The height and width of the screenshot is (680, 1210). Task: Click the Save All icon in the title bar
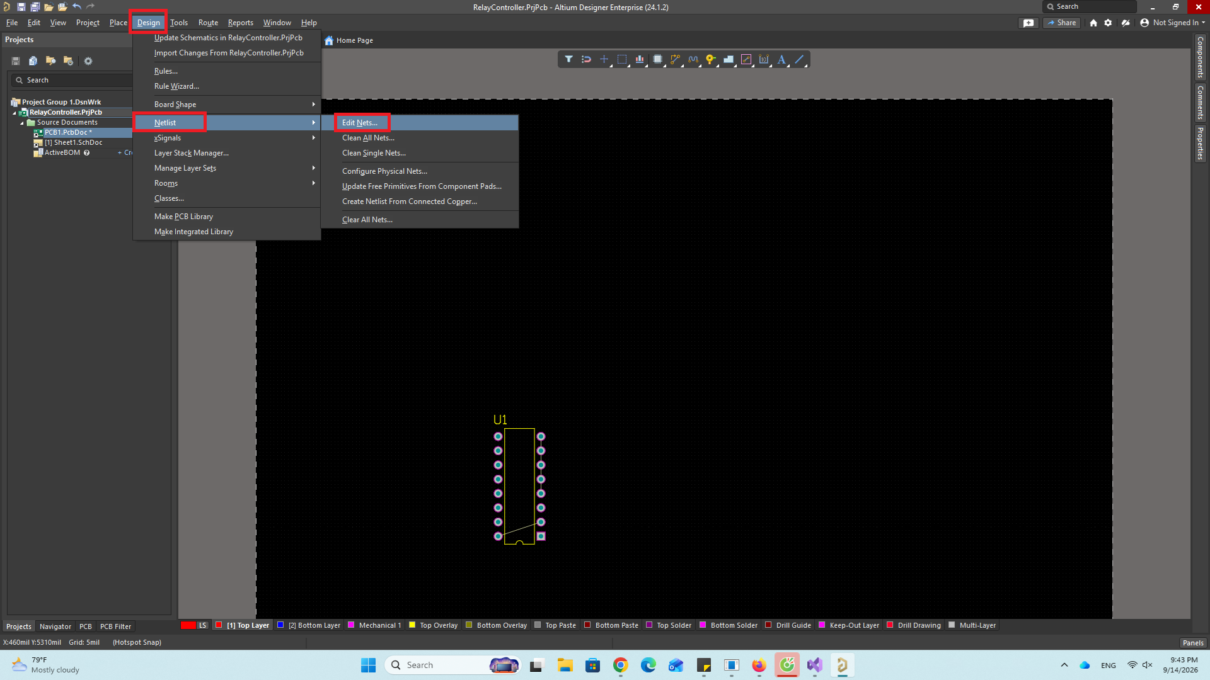35,7
